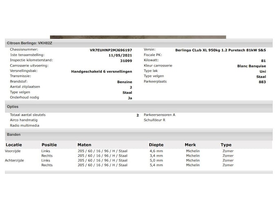Click the Parkeerplaats value 883
The height and width of the screenshot is (209, 280).
coord(262,82)
